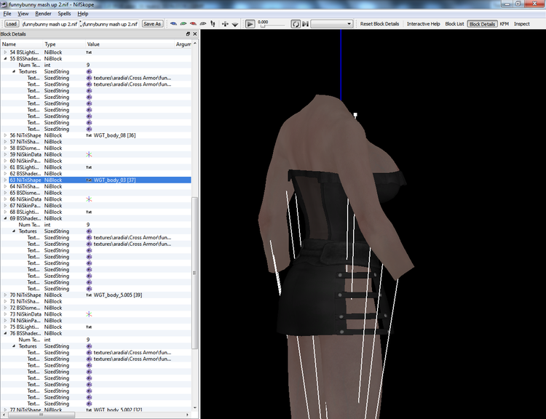Click the block list vertical scrollbar
Image resolution: width=546 pixels, height=419 pixels.
[194, 272]
